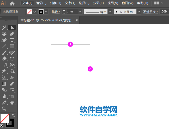Image resolution: width=169 pixels, height=129 pixels.
Task: Open the 5 点圆形 brush dropdown
Action: coord(139,12)
